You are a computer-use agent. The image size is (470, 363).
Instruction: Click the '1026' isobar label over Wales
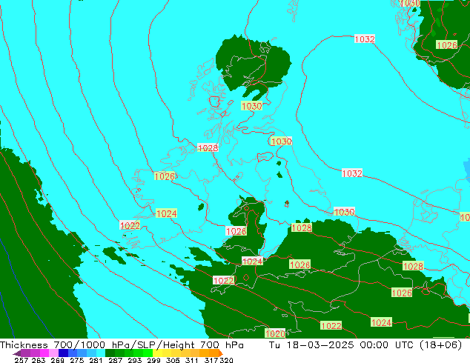[x=236, y=231]
